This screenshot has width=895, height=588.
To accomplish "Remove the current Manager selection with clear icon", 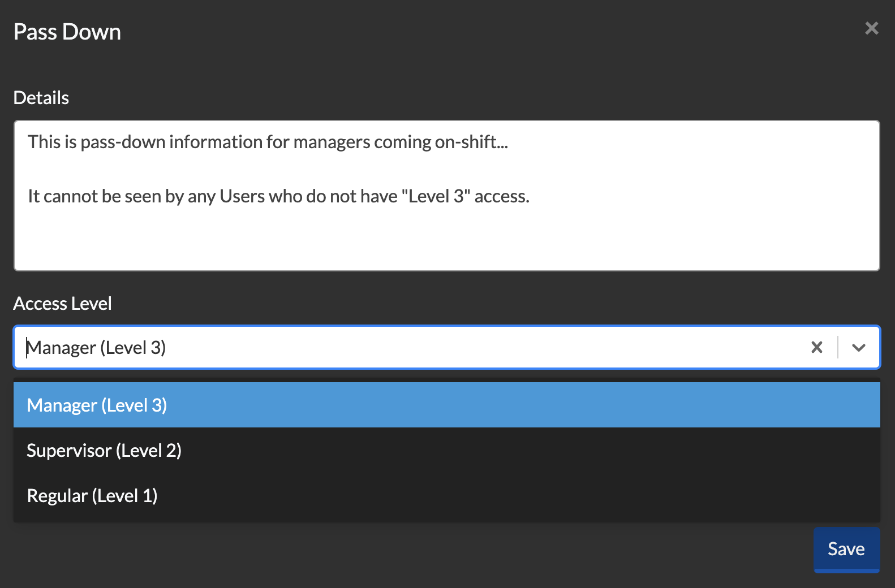I will click(816, 347).
